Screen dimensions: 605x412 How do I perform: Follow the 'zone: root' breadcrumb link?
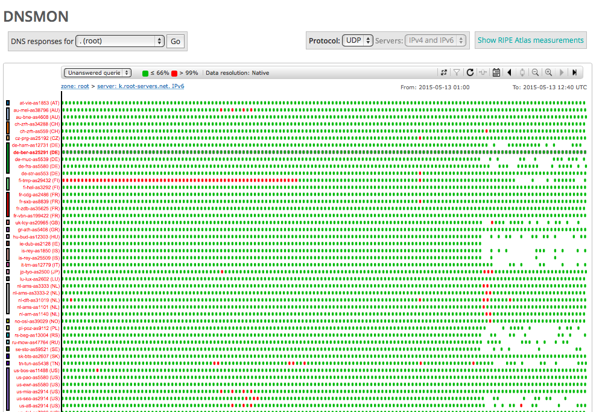click(x=75, y=87)
